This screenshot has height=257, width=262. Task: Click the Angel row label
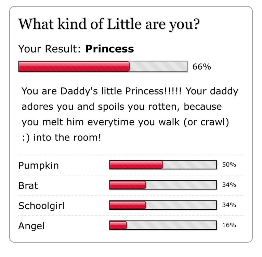tap(31, 226)
